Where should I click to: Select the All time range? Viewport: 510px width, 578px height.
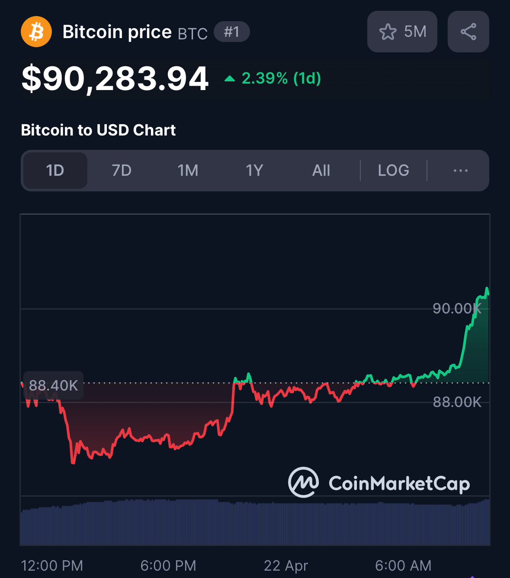[321, 171]
